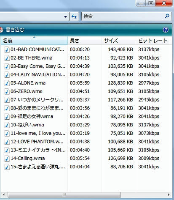This screenshot has width=174, height=200.
Task: Click length value 00:04:51
Action: [x=80, y=91]
